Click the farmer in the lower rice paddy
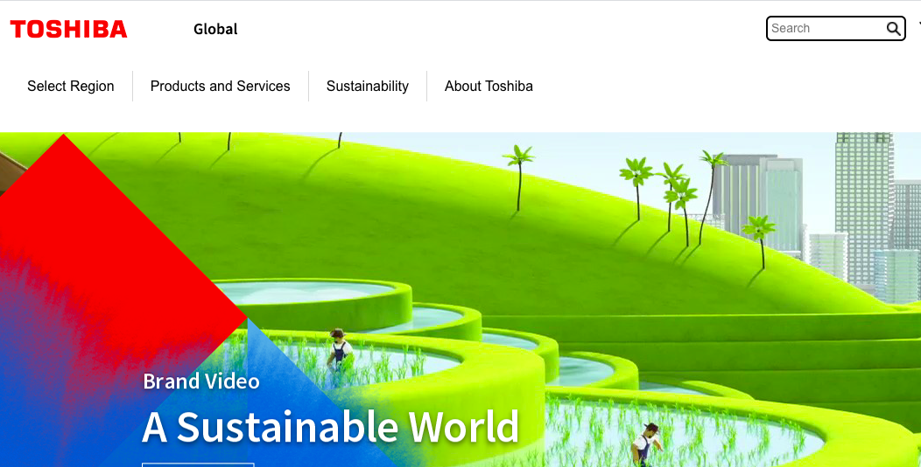Image resolution: width=921 pixels, height=467 pixels. 647,443
